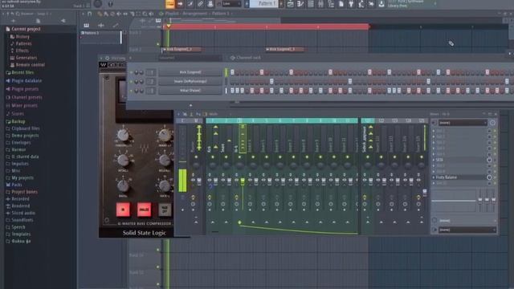The image size is (514, 289).
Task: Open the Pattern 1 selector dropdown
Action: point(264,4)
